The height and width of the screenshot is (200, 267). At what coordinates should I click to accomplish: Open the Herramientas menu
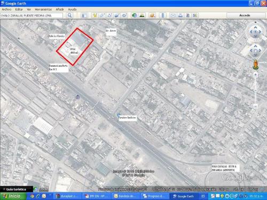point(43,10)
